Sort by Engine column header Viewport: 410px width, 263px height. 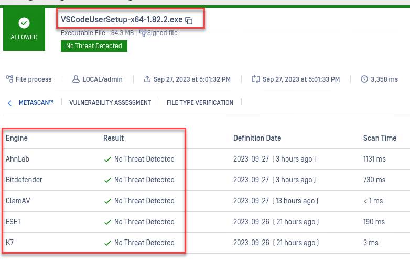click(x=17, y=138)
